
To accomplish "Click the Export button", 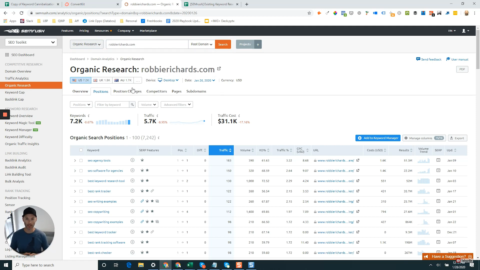I will (457, 138).
